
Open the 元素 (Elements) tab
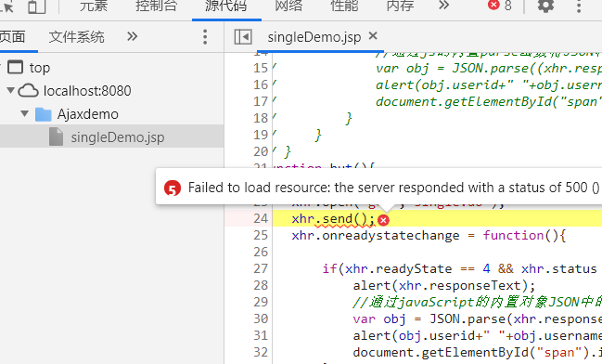tap(94, 6)
